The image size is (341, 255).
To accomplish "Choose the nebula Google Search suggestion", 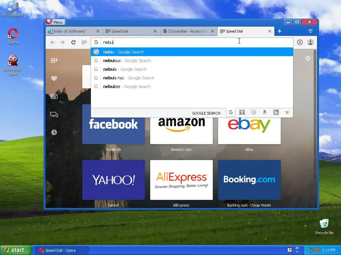I will tap(192, 69).
